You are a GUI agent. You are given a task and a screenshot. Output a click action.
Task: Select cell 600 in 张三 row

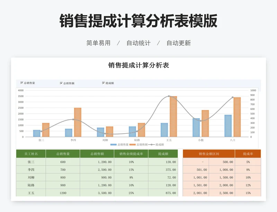(x=63, y=162)
